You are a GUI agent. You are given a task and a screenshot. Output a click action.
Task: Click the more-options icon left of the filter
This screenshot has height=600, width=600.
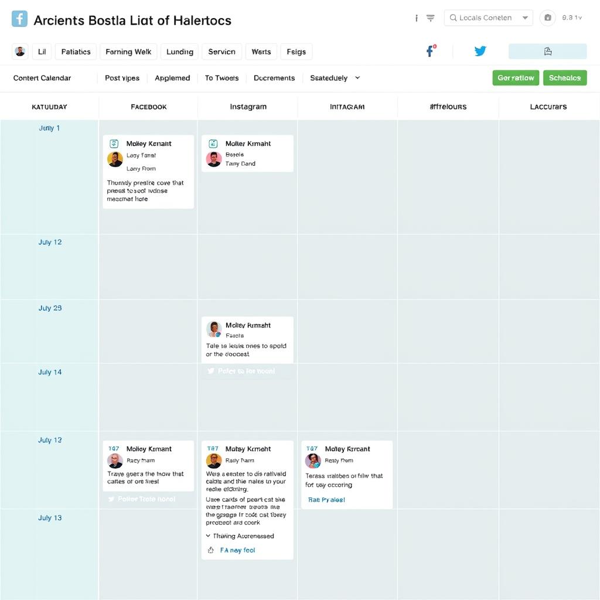[416, 18]
